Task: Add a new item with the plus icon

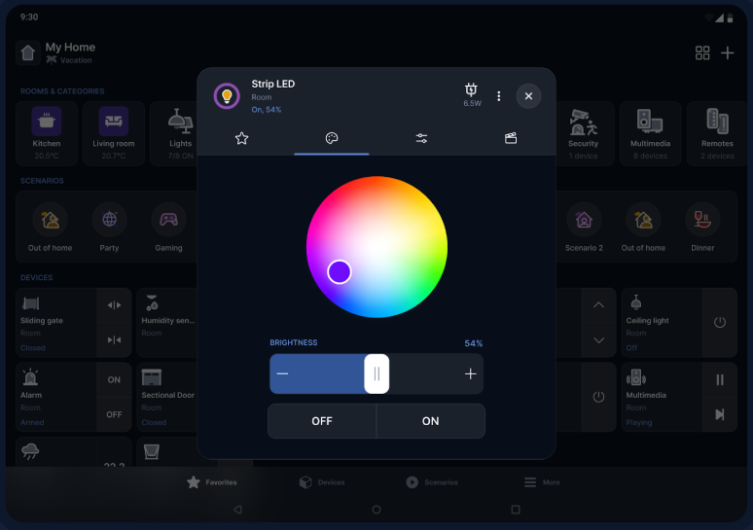Action: point(727,53)
